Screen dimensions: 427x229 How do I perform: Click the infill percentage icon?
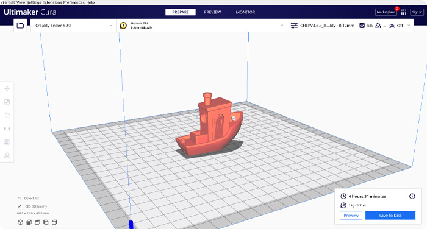coord(362,26)
